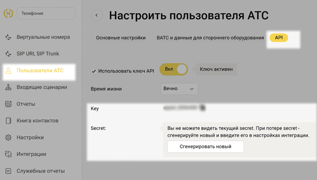This screenshot has height=180, width=317.
Task: Open the Время жизни dropdown
Action: (x=180, y=89)
